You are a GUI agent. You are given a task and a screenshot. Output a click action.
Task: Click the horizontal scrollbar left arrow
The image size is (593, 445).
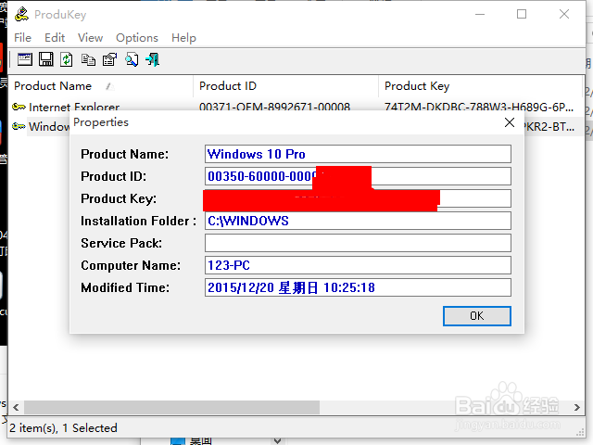pos(16,408)
